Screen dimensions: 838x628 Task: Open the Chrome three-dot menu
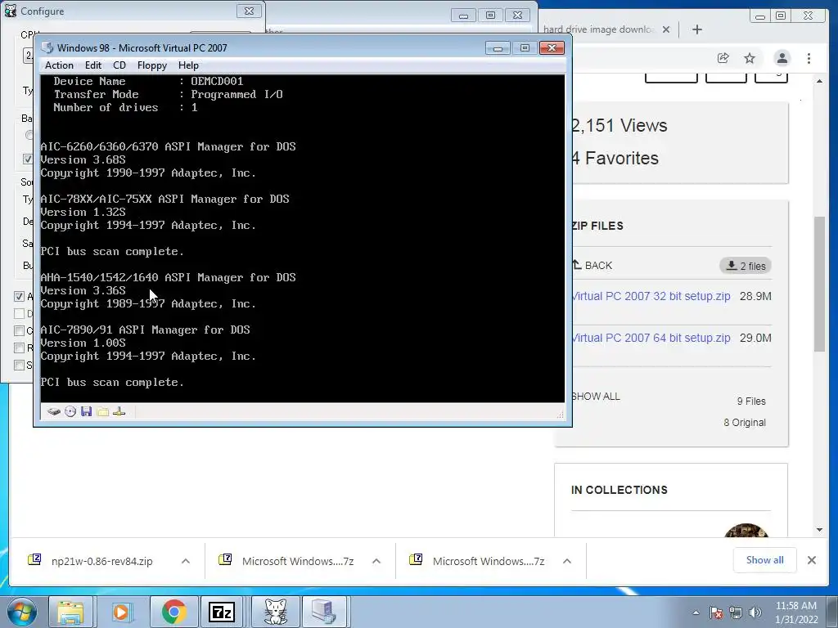point(809,58)
